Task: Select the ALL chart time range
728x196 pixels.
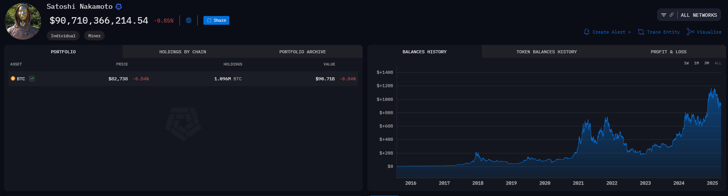Action: [x=718, y=63]
